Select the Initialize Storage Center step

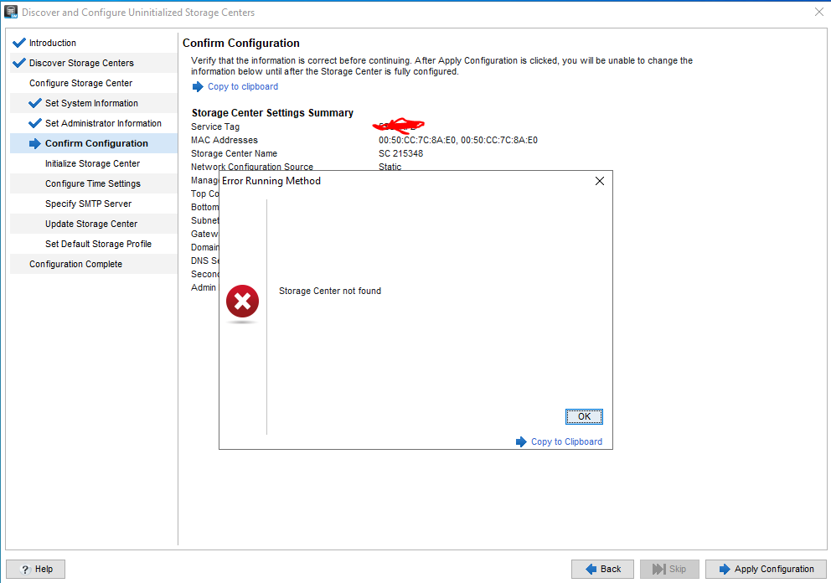tap(92, 163)
